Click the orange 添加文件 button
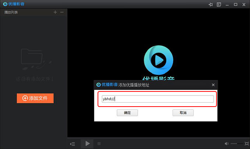Screen dimensions: 250x149 tap(35, 98)
